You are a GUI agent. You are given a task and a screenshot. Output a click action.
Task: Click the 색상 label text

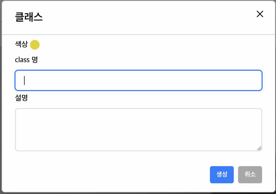[21, 44]
